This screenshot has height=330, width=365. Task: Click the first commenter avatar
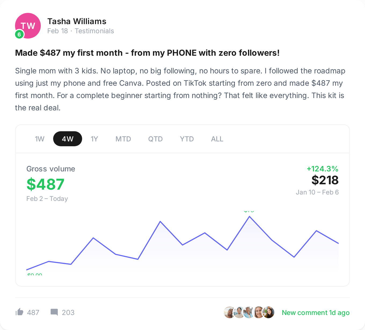(229, 312)
